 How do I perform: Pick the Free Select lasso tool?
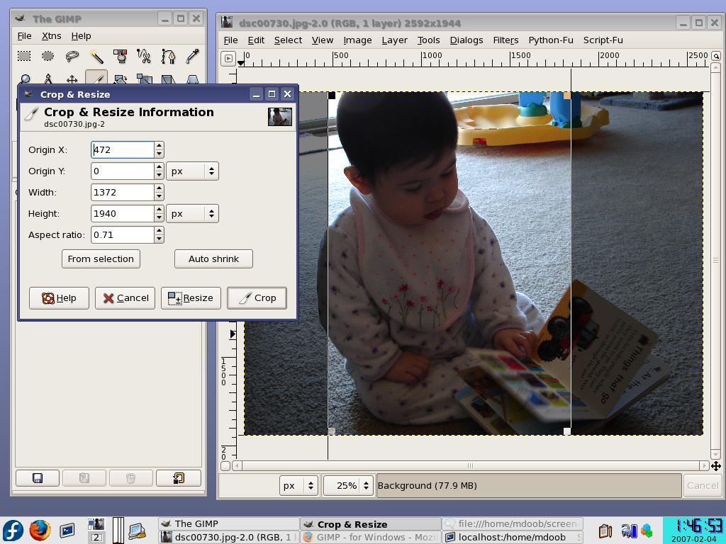(72, 56)
